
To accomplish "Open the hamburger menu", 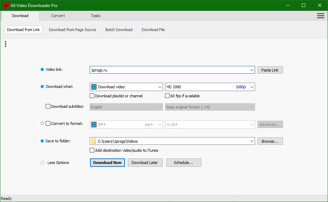I will 320,15.
